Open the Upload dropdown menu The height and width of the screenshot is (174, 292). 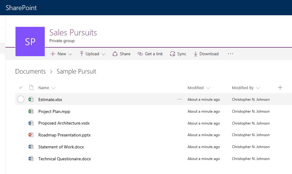coord(92,54)
